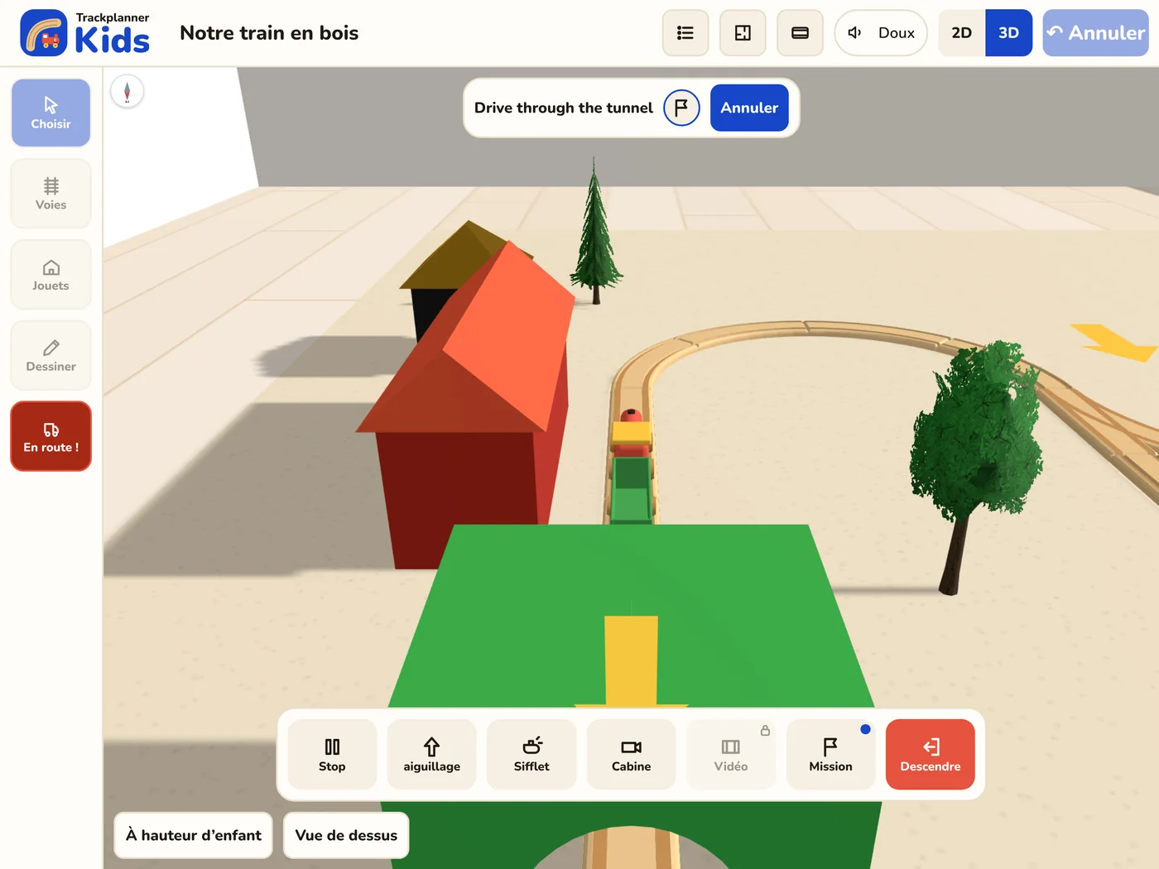Open the floor plan layout icon
Screen dimensions: 1159x869
743,33
